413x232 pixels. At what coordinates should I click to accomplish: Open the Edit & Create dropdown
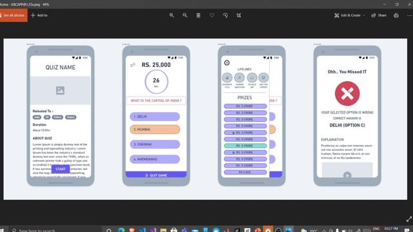[x=350, y=15]
